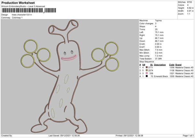The height and width of the screenshot is (138, 195).
Task: Click the olive thread swatch for code 1106
Action: pos(147,70)
